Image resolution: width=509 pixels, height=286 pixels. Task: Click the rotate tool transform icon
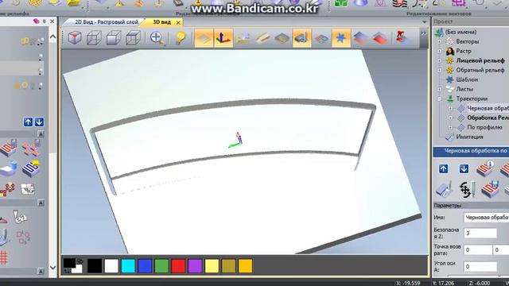coord(467,189)
